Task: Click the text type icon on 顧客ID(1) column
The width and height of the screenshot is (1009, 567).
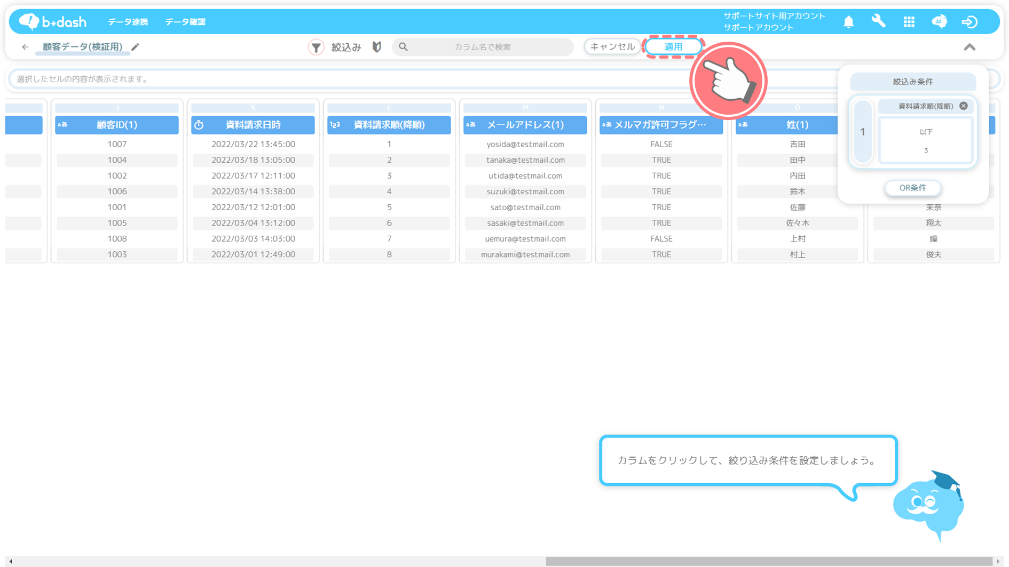Action: (x=62, y=125)
